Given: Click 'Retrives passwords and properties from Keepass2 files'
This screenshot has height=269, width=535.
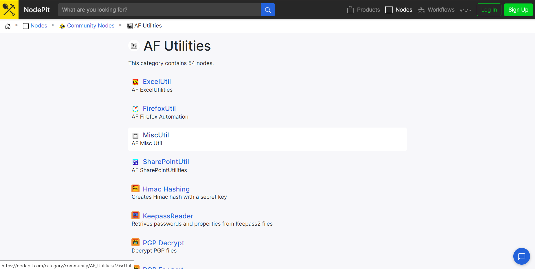Looking at the screenshot, I should pos(202,224).
